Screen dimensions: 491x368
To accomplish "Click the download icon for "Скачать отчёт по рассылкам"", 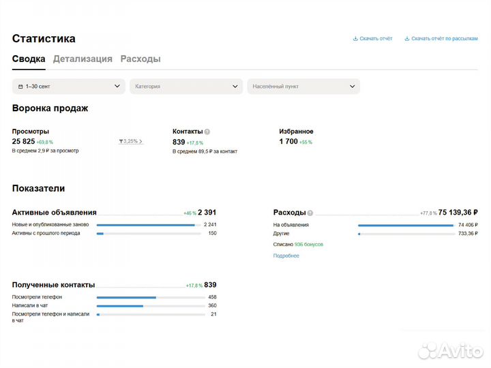I will 407,39.
